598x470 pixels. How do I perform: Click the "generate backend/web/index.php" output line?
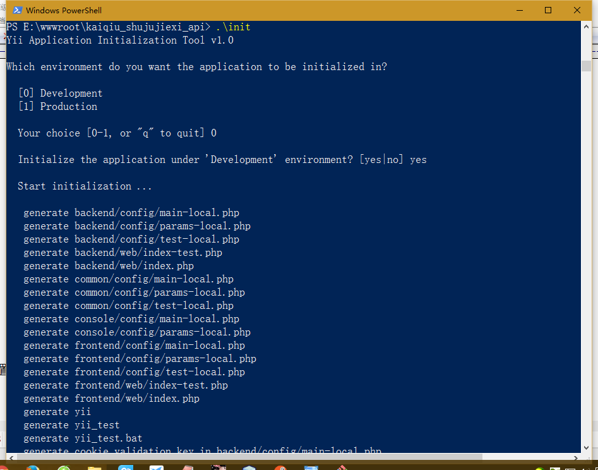pyautogui.click(x=109, y=266)
